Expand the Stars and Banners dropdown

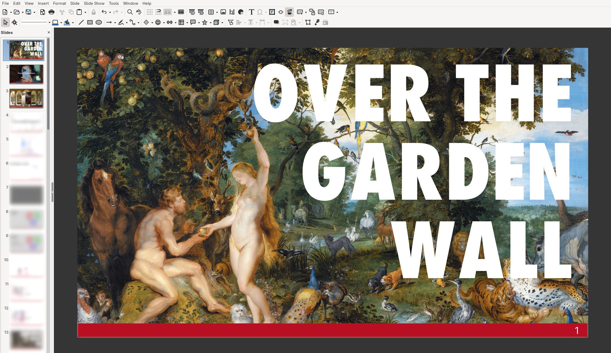(x=210, y=23)
